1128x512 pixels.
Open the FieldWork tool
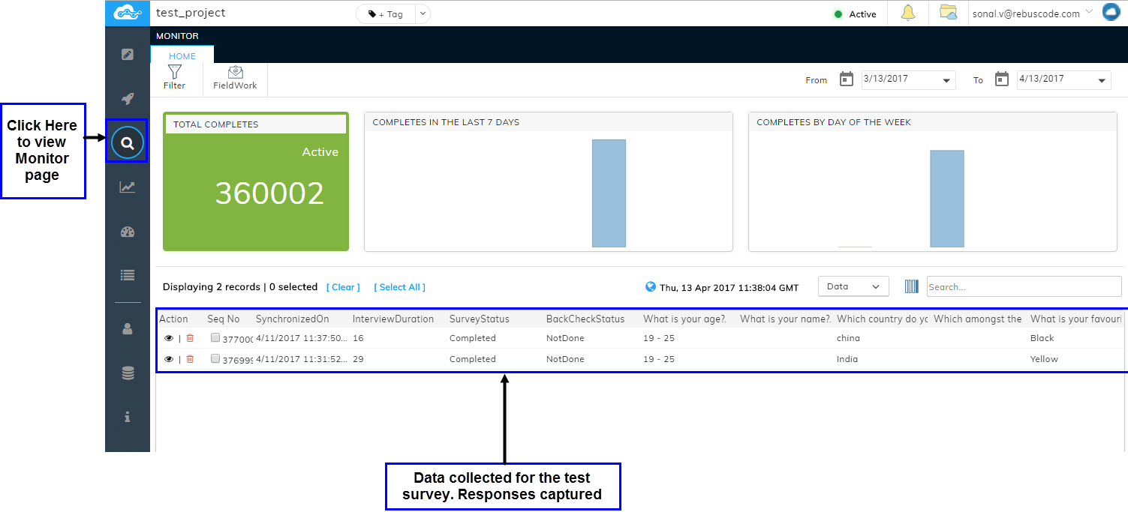[x=235, y=77]
